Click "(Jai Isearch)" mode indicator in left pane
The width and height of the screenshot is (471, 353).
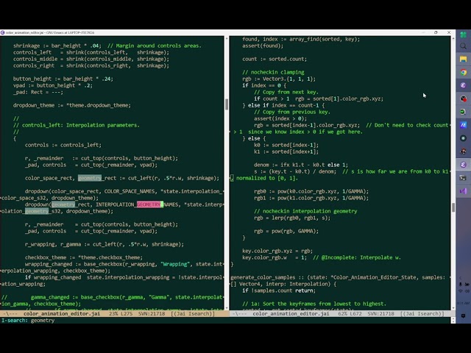193,314
